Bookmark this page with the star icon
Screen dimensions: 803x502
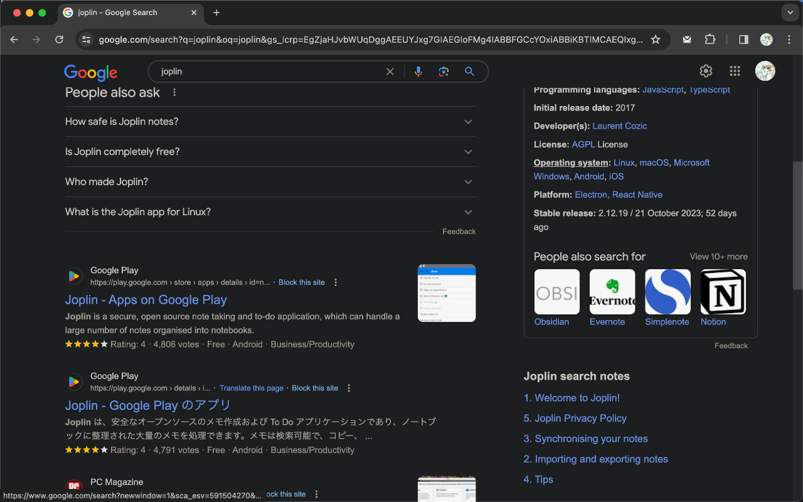pos(656,39)
